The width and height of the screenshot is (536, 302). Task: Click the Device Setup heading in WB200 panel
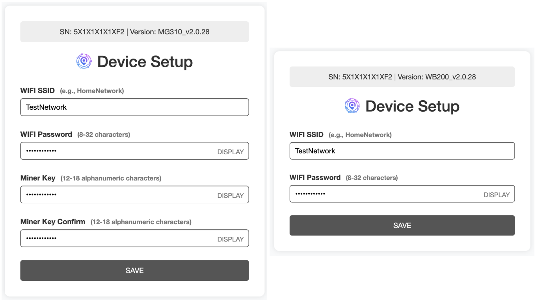click(x=412, y=106)
